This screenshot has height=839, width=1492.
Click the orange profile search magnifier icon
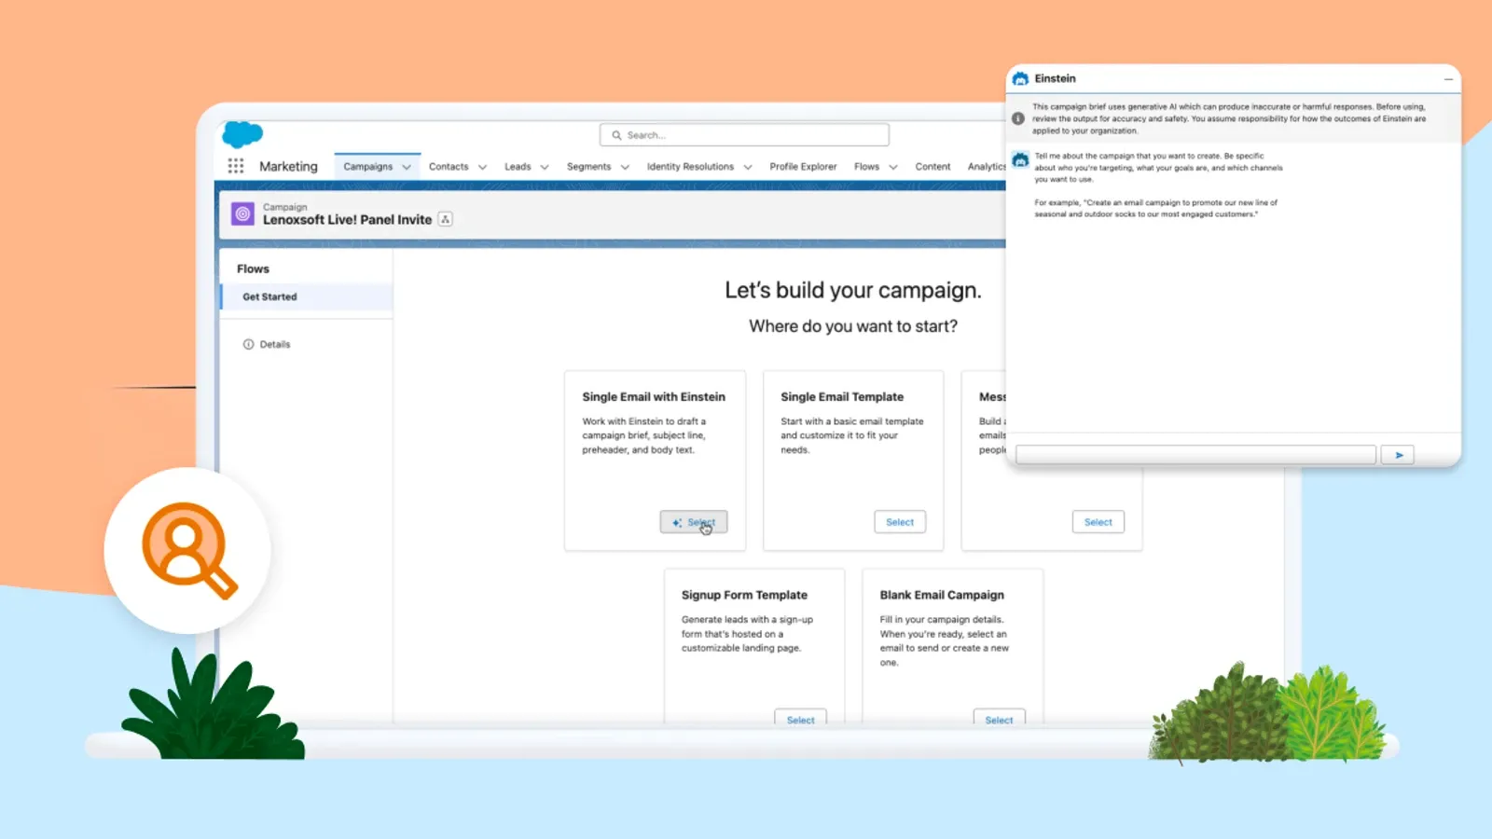[x=188, y=550]
